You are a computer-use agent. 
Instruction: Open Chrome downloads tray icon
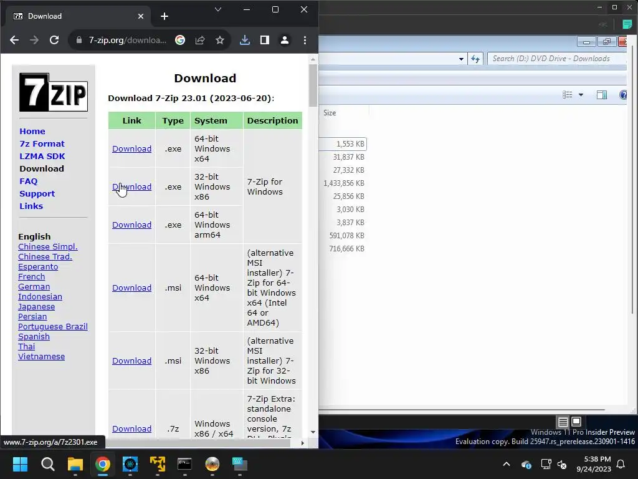click(244, 40)
